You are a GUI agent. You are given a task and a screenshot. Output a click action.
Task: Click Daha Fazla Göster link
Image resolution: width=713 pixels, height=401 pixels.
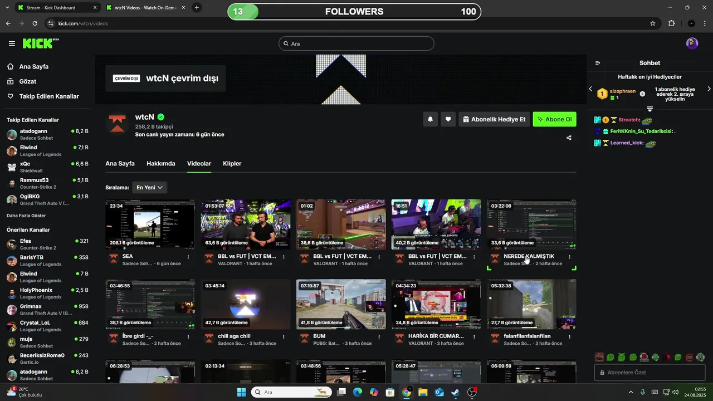[x=26, y=216]
